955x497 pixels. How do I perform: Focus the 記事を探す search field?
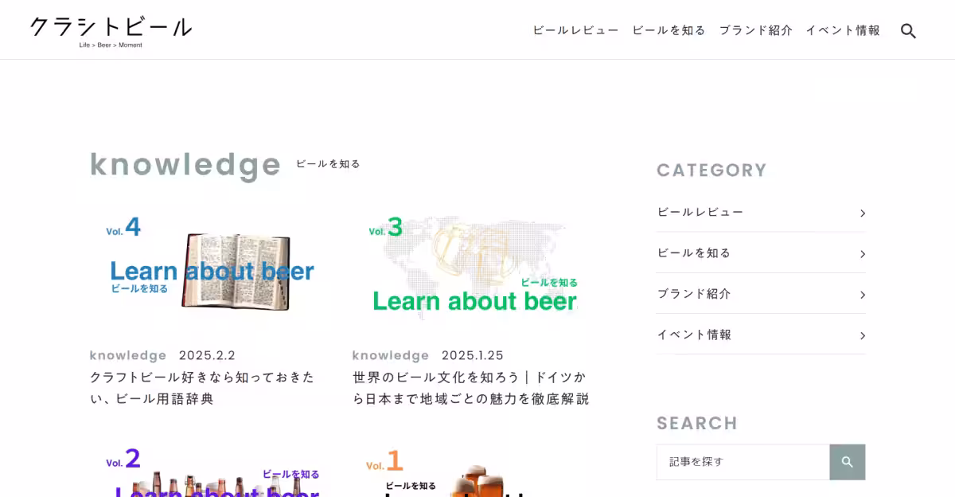[743, 462]
